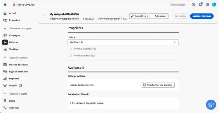219x113 pixels.
Task: Click the Workflows icon in sidebar
Action: (5, 49)
